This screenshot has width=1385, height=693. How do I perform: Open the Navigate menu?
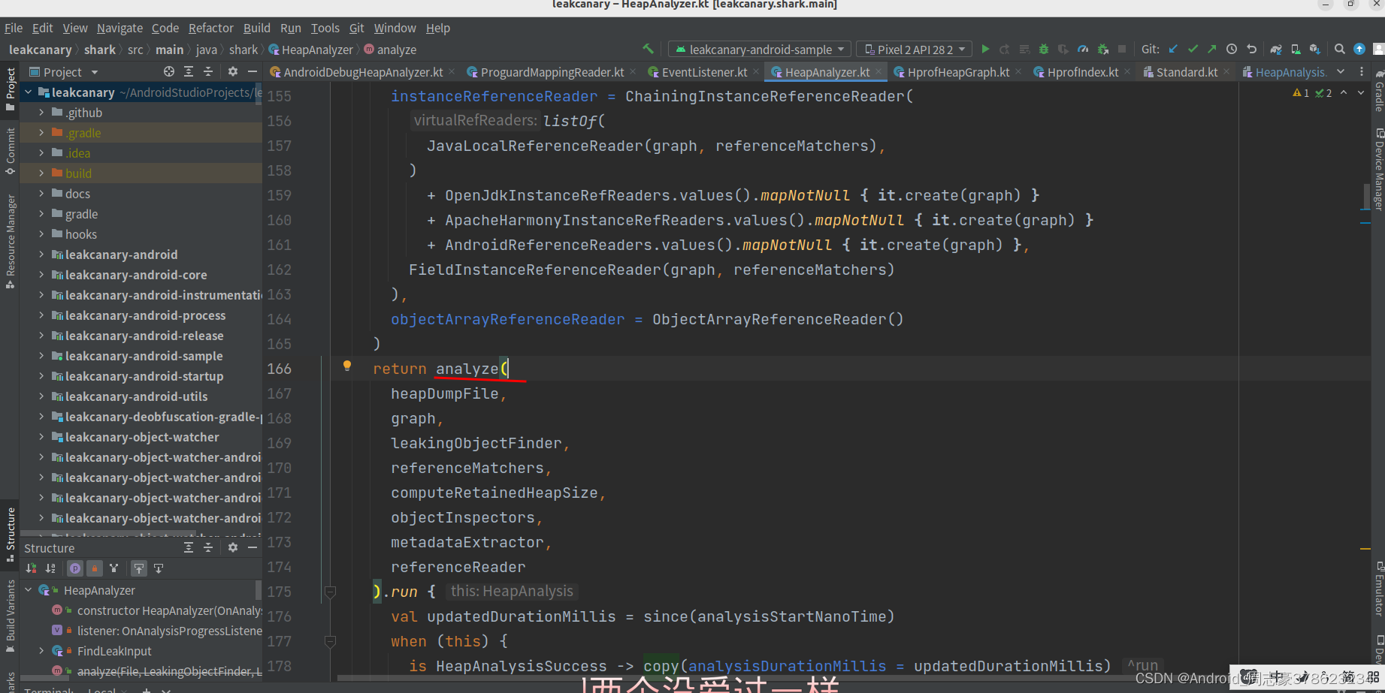point(119,28)
